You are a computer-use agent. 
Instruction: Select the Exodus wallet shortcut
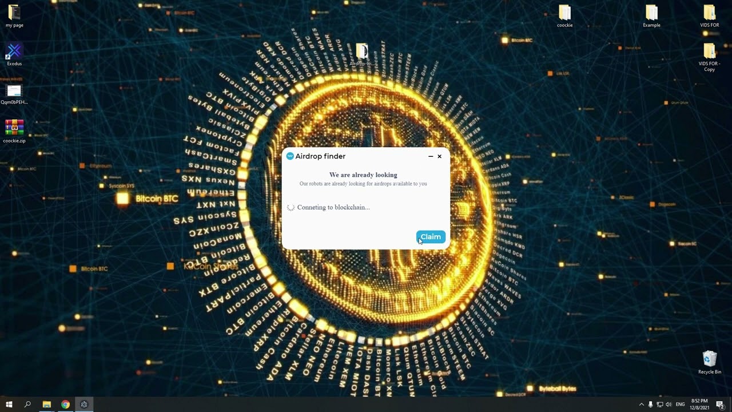(x=14, y=54)
